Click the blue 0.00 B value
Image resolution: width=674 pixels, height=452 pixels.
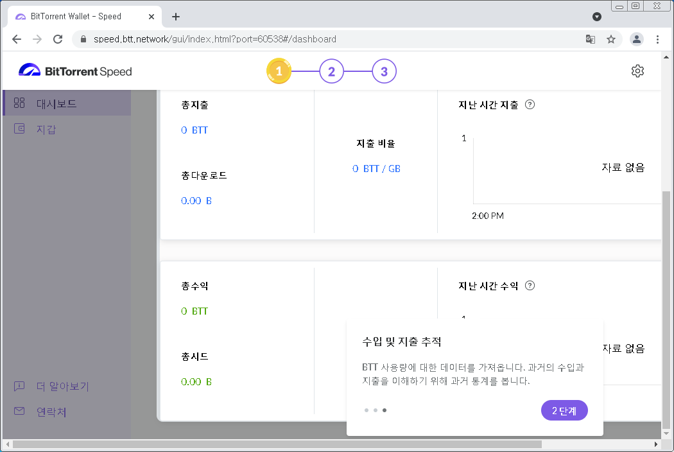(x=196, y=201)
